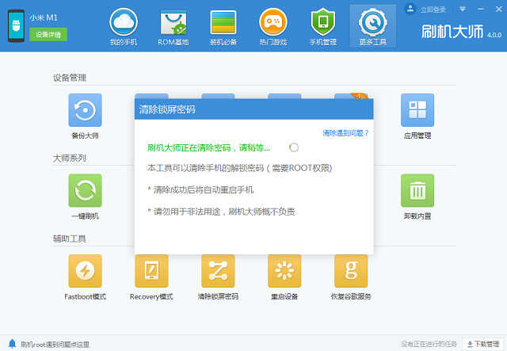
Task: Enter Recovery模式 icon
Action: (x=151, y=271)
